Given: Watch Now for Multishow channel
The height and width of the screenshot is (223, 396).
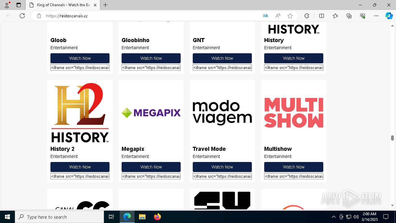Looking at the screenshot, I should pos(294,167).
